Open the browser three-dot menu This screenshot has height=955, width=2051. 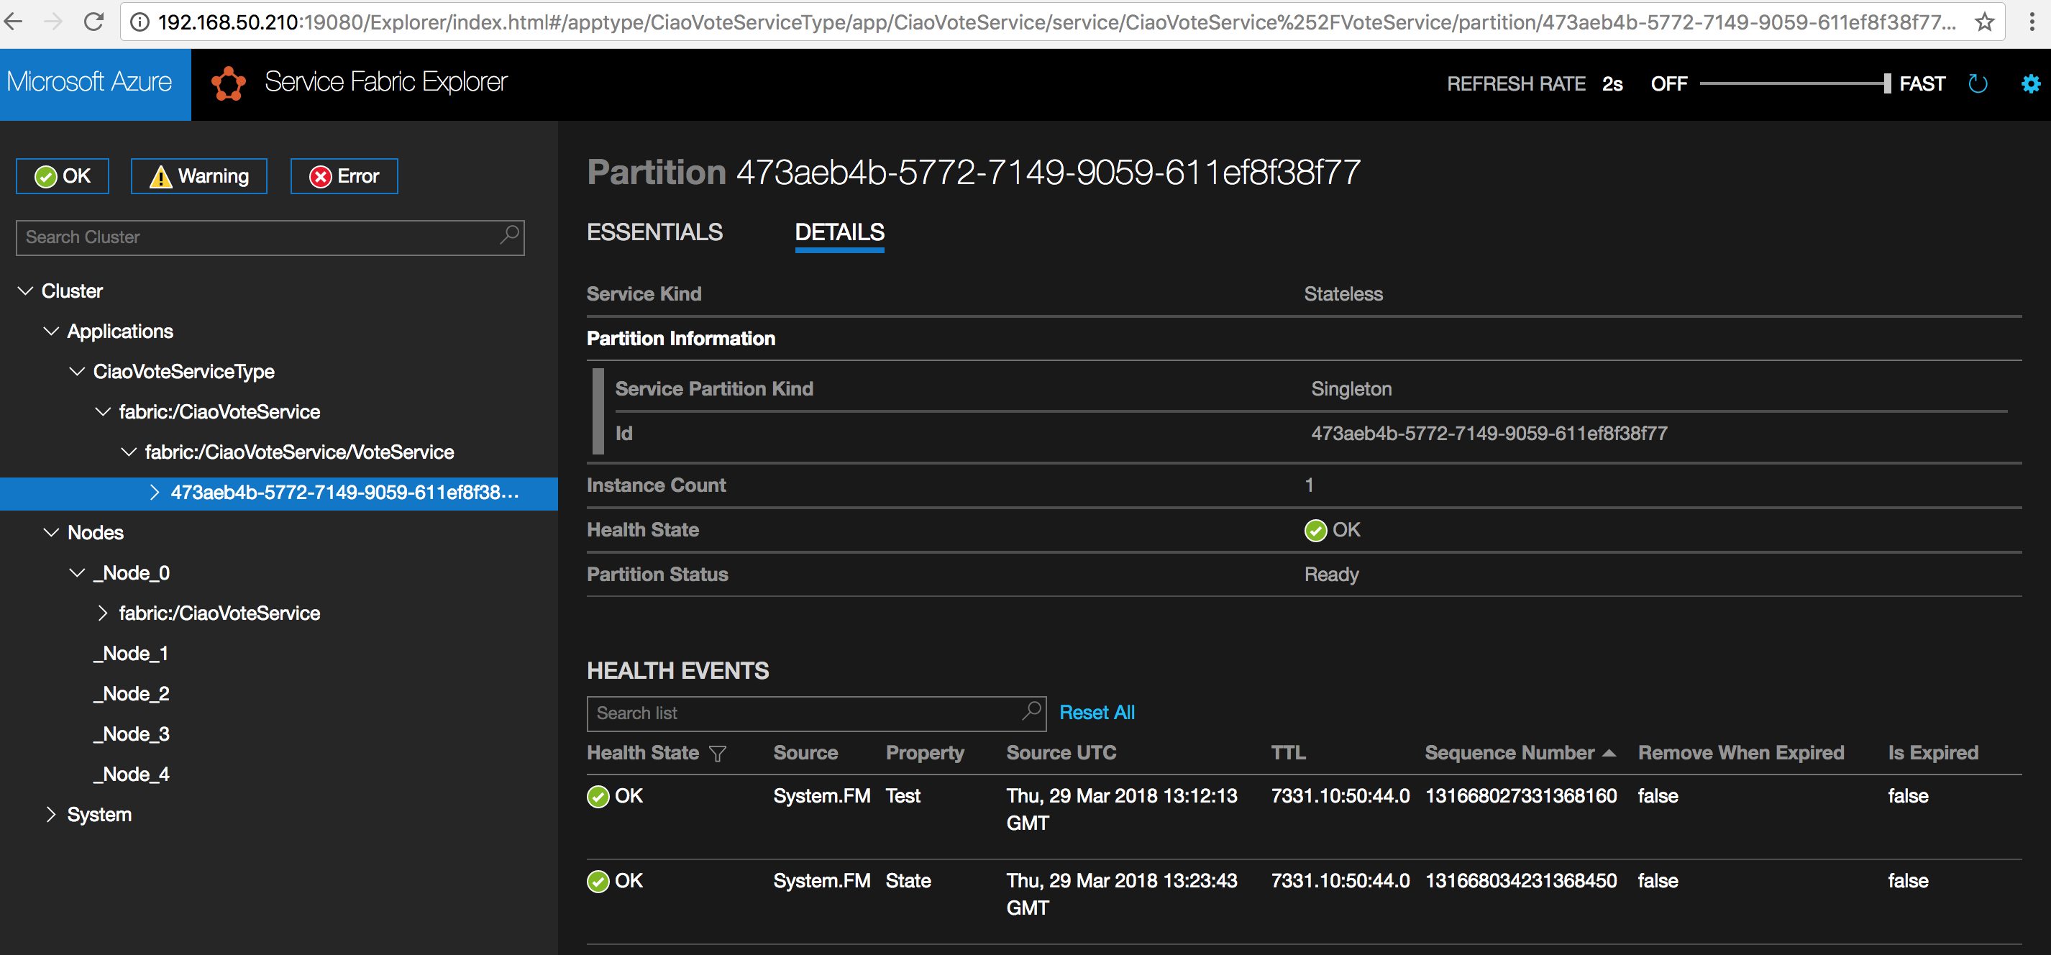click(2032, 22)
